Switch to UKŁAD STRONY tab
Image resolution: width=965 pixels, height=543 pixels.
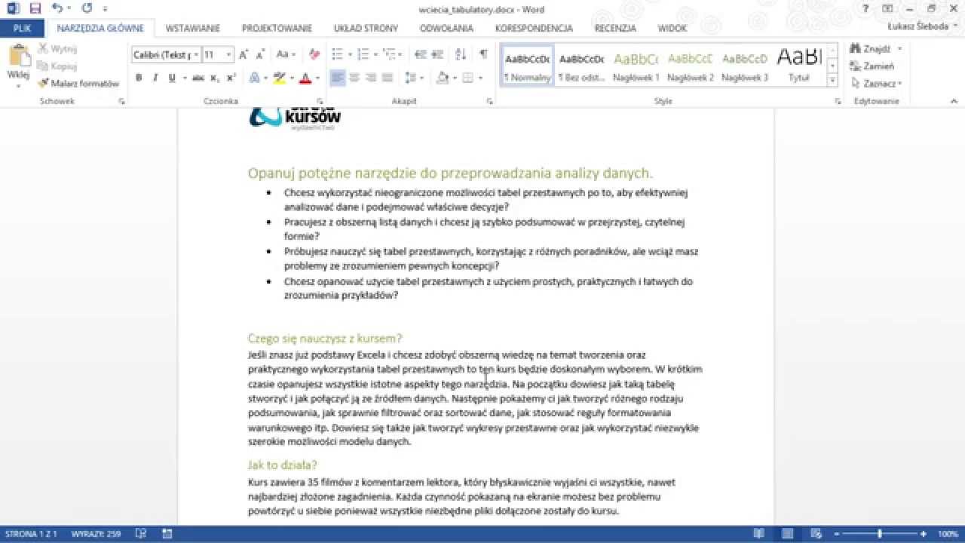pyautogui.click(x=366, y=28)
